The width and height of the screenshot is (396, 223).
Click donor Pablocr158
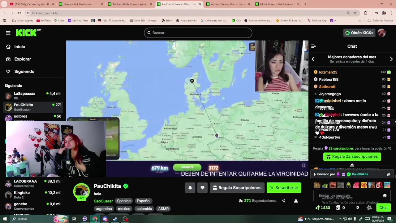pos(329,79)
